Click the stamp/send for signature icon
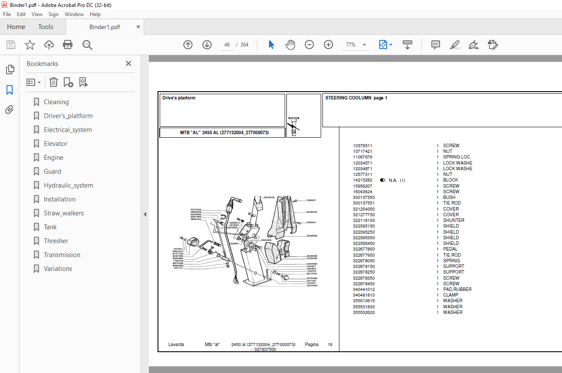562x373 pixels. coord(493,45)
